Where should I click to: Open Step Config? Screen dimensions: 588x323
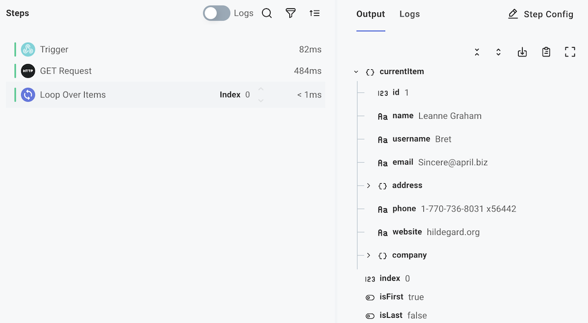click(540, 14)
